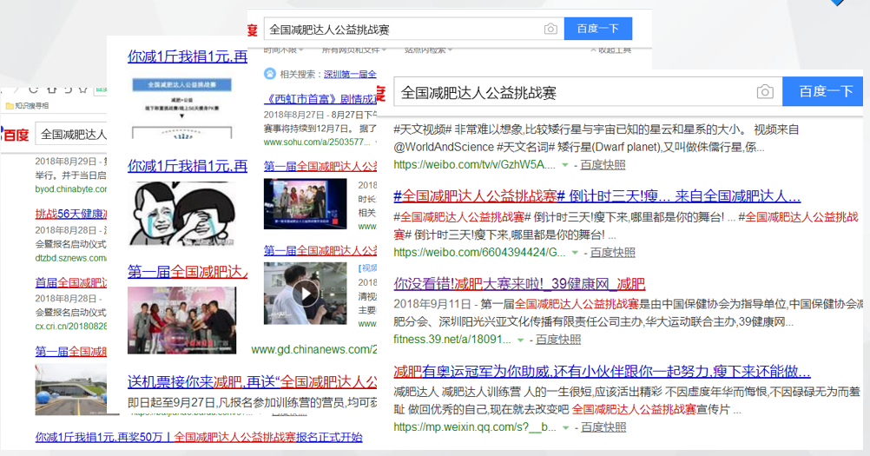Viewport: 870px width, 456px height.
Task: Open 《西虹市首富》剧情成 result title
Action: tap(320, 99)
